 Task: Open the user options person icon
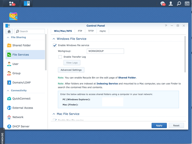click(x=171, y=3)
